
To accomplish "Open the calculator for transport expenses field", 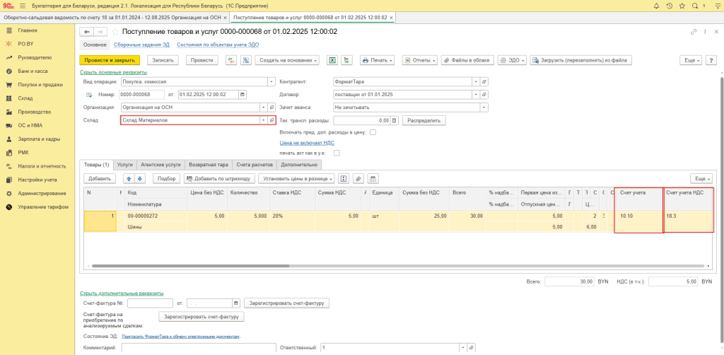I will tap(394, 120).
